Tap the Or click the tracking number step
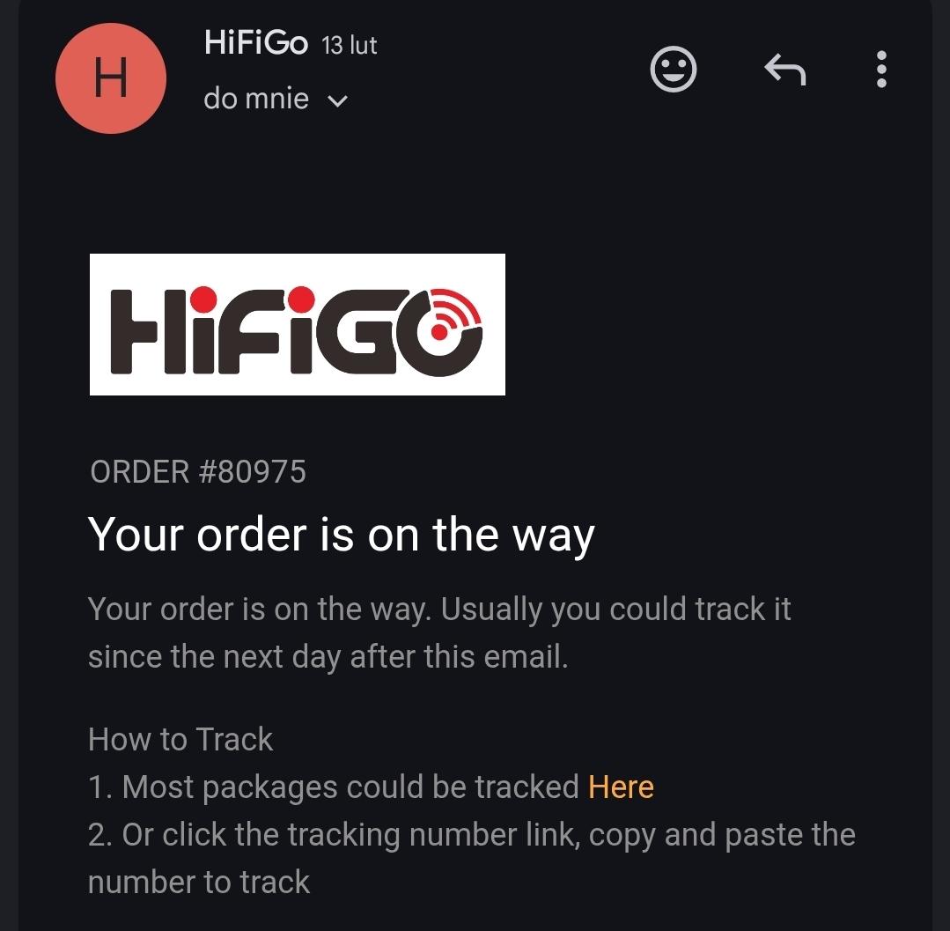 pos(471,835)
